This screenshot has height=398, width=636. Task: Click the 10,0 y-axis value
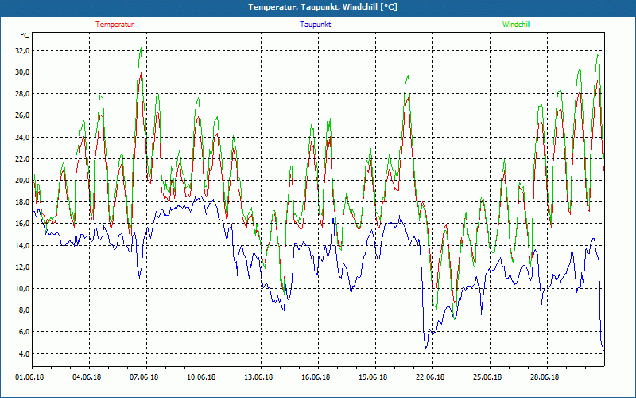(23, 289)
